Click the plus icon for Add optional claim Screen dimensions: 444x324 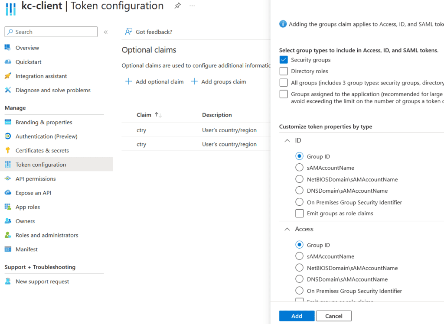pyautogui.click(x=128, y=81)
